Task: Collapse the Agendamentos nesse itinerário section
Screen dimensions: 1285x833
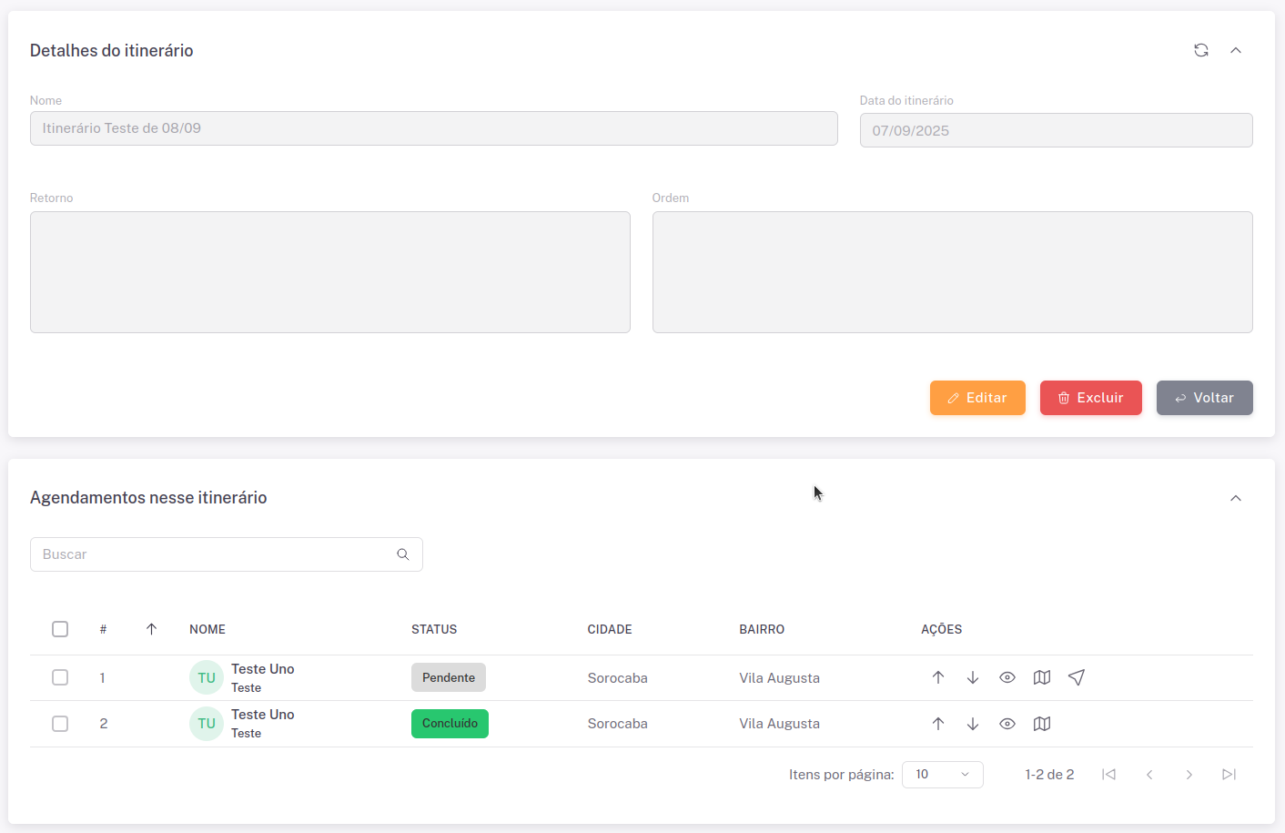Action: coord(1236,498)
